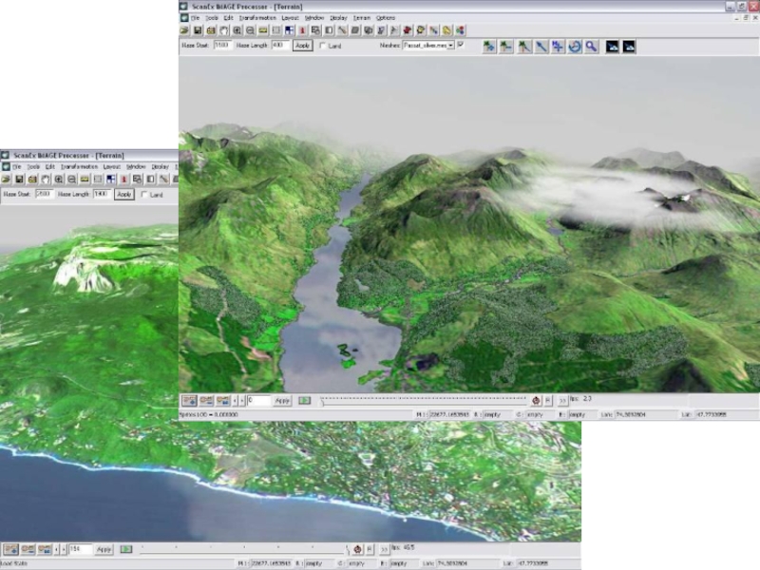Open the Options menu

385,17
